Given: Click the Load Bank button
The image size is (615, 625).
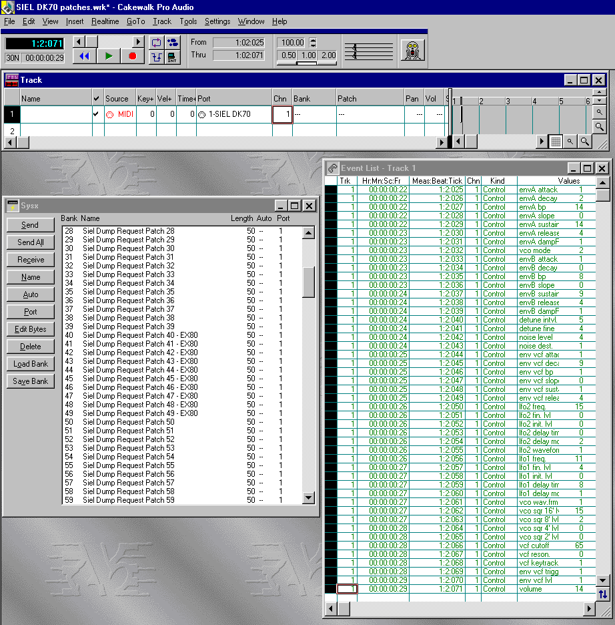Looking at the screenshot, I should (30, 364).
